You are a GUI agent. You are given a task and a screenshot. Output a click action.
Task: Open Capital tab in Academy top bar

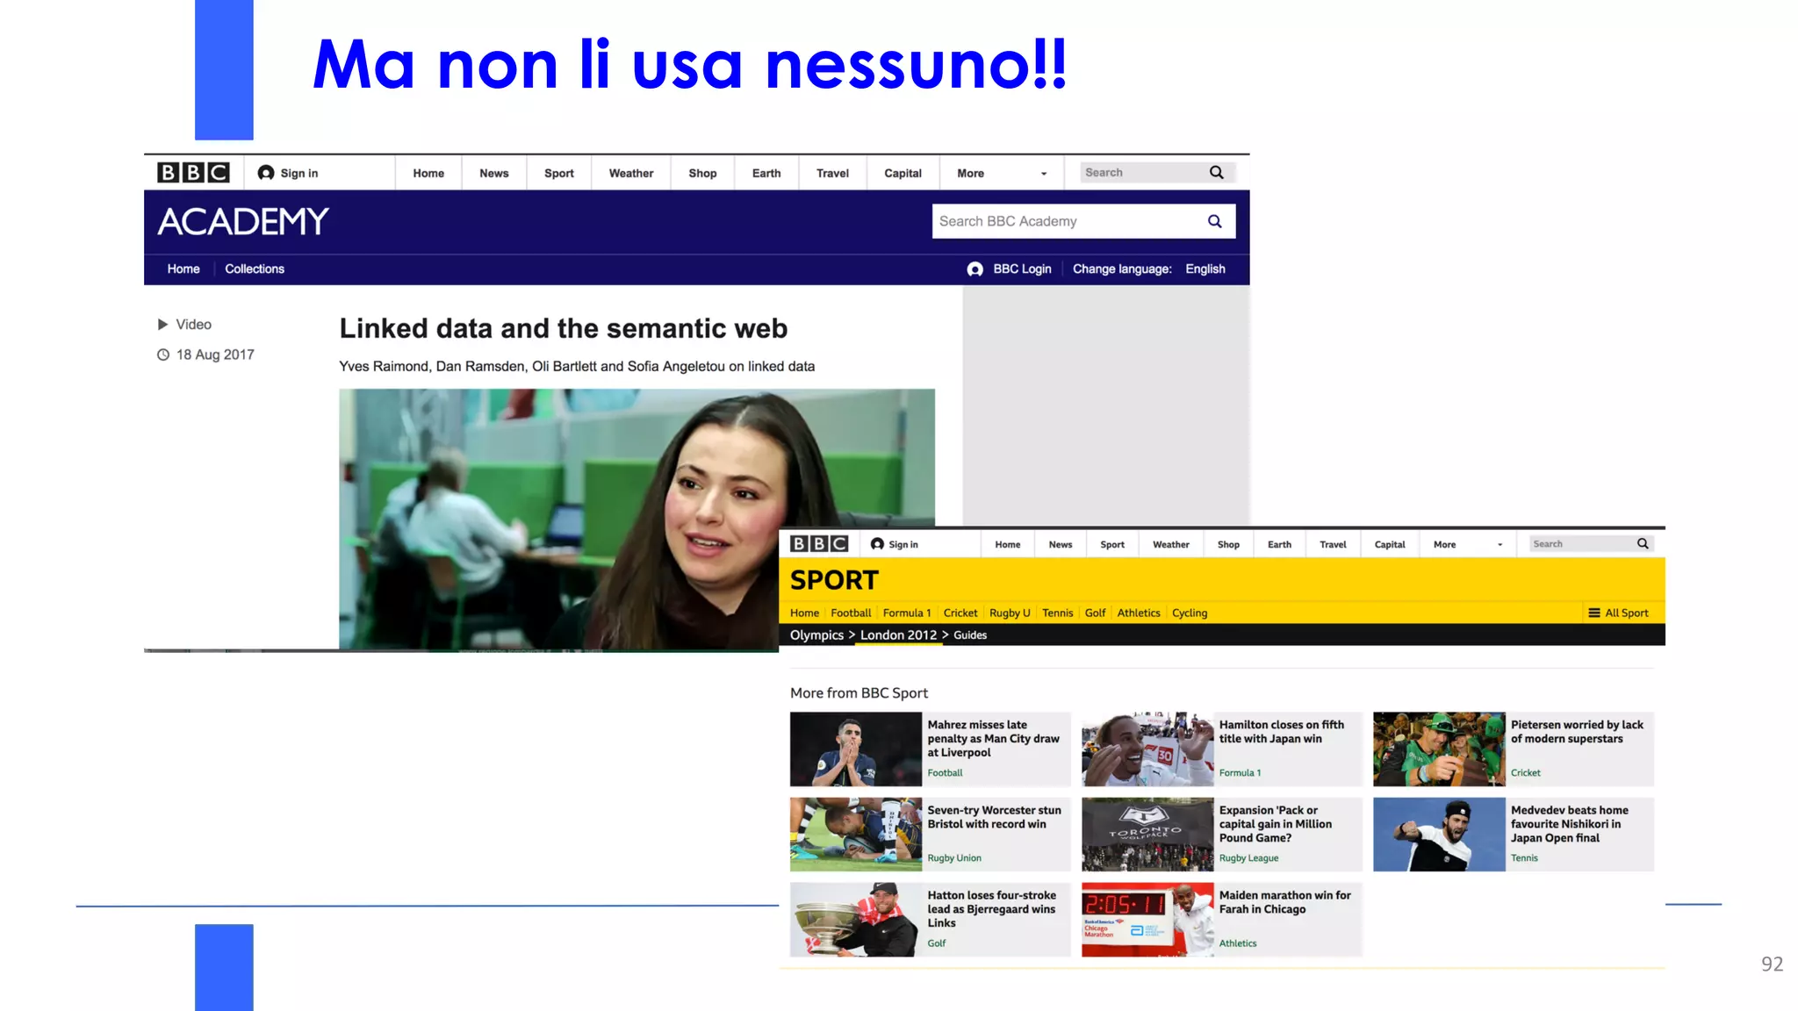pos(903,173)
